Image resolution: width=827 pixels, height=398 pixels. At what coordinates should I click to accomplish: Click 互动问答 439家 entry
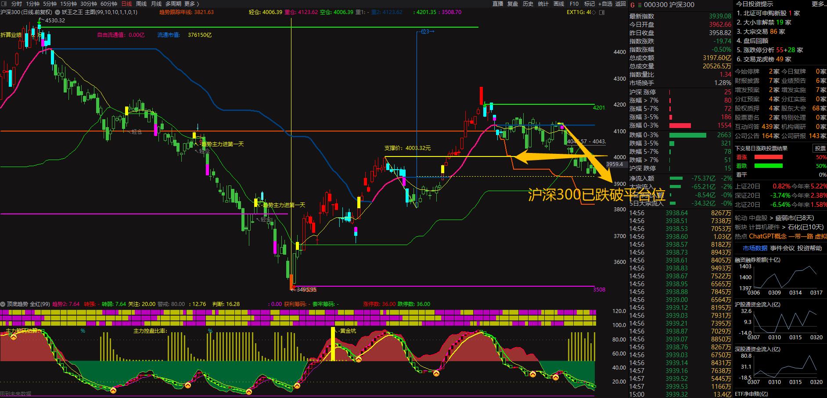pos(757,127)
